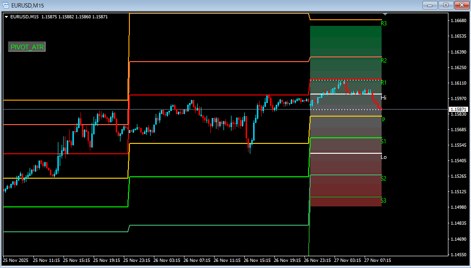Viewport: 471px width, 268px height.
Task: Minimize the EURUSD,M15 chart window
Action: (x=430, y=5)
